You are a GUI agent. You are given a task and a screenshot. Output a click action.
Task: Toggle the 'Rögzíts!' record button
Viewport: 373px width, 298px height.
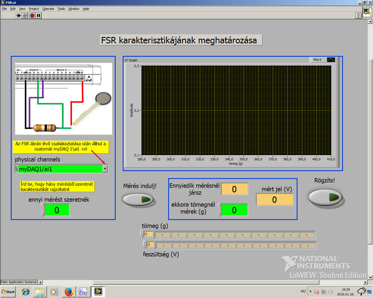[325, 197]
